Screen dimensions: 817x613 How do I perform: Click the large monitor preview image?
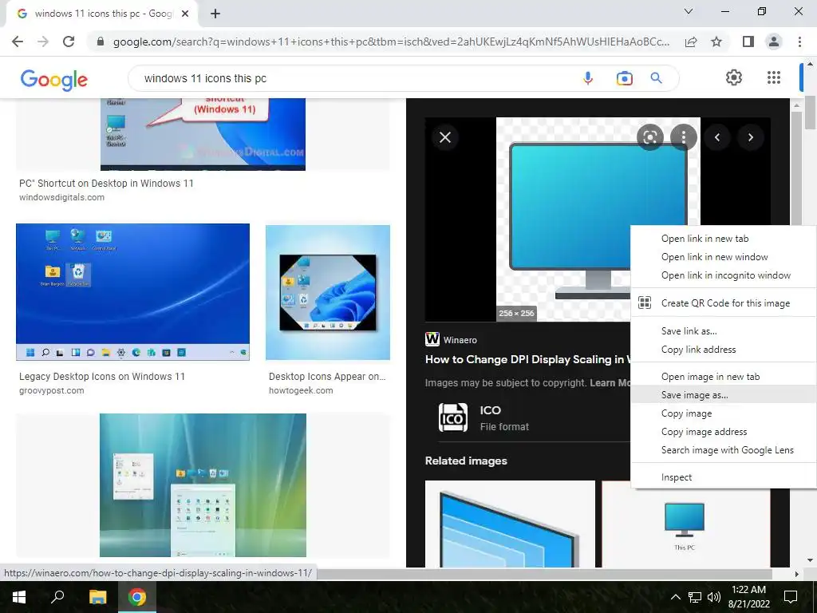tap(598, 219)
